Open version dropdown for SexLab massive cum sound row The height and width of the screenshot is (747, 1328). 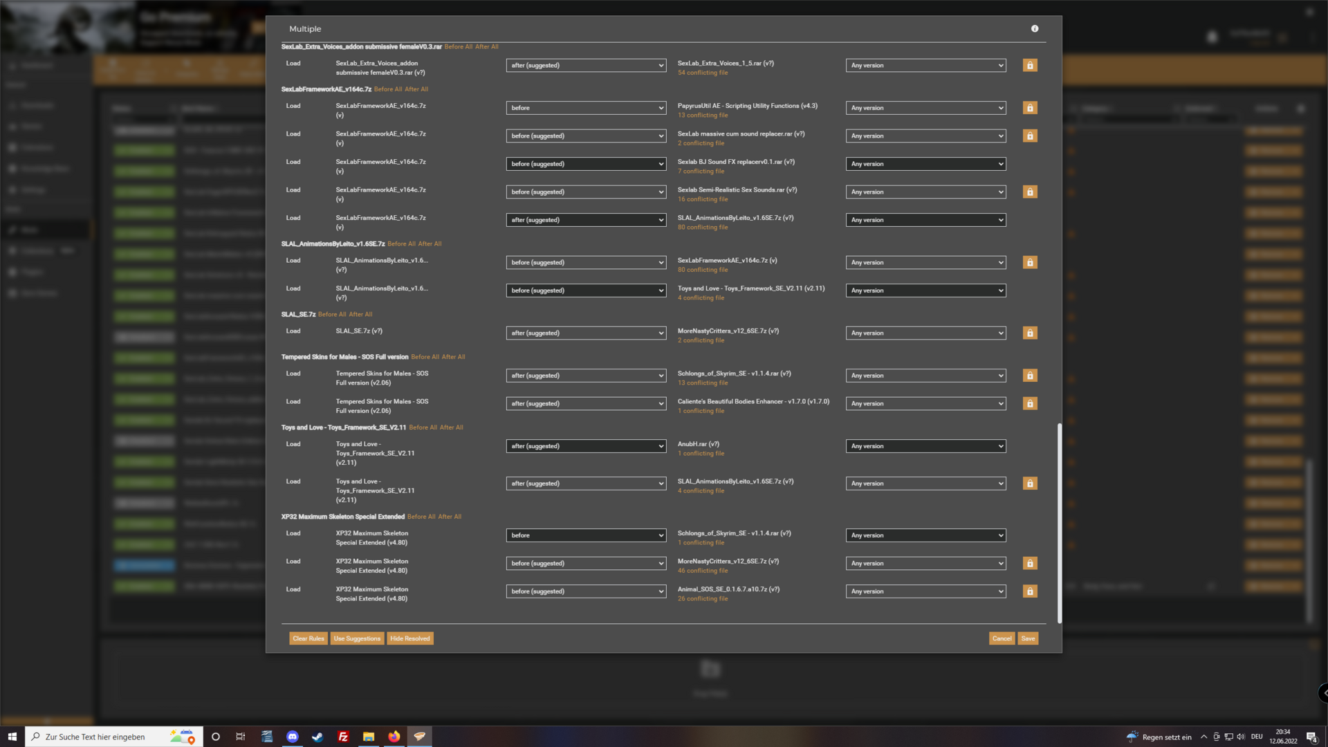point(925,136)
